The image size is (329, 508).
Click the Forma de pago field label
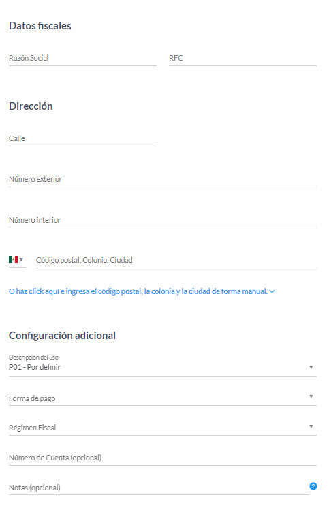click(32, 398)
